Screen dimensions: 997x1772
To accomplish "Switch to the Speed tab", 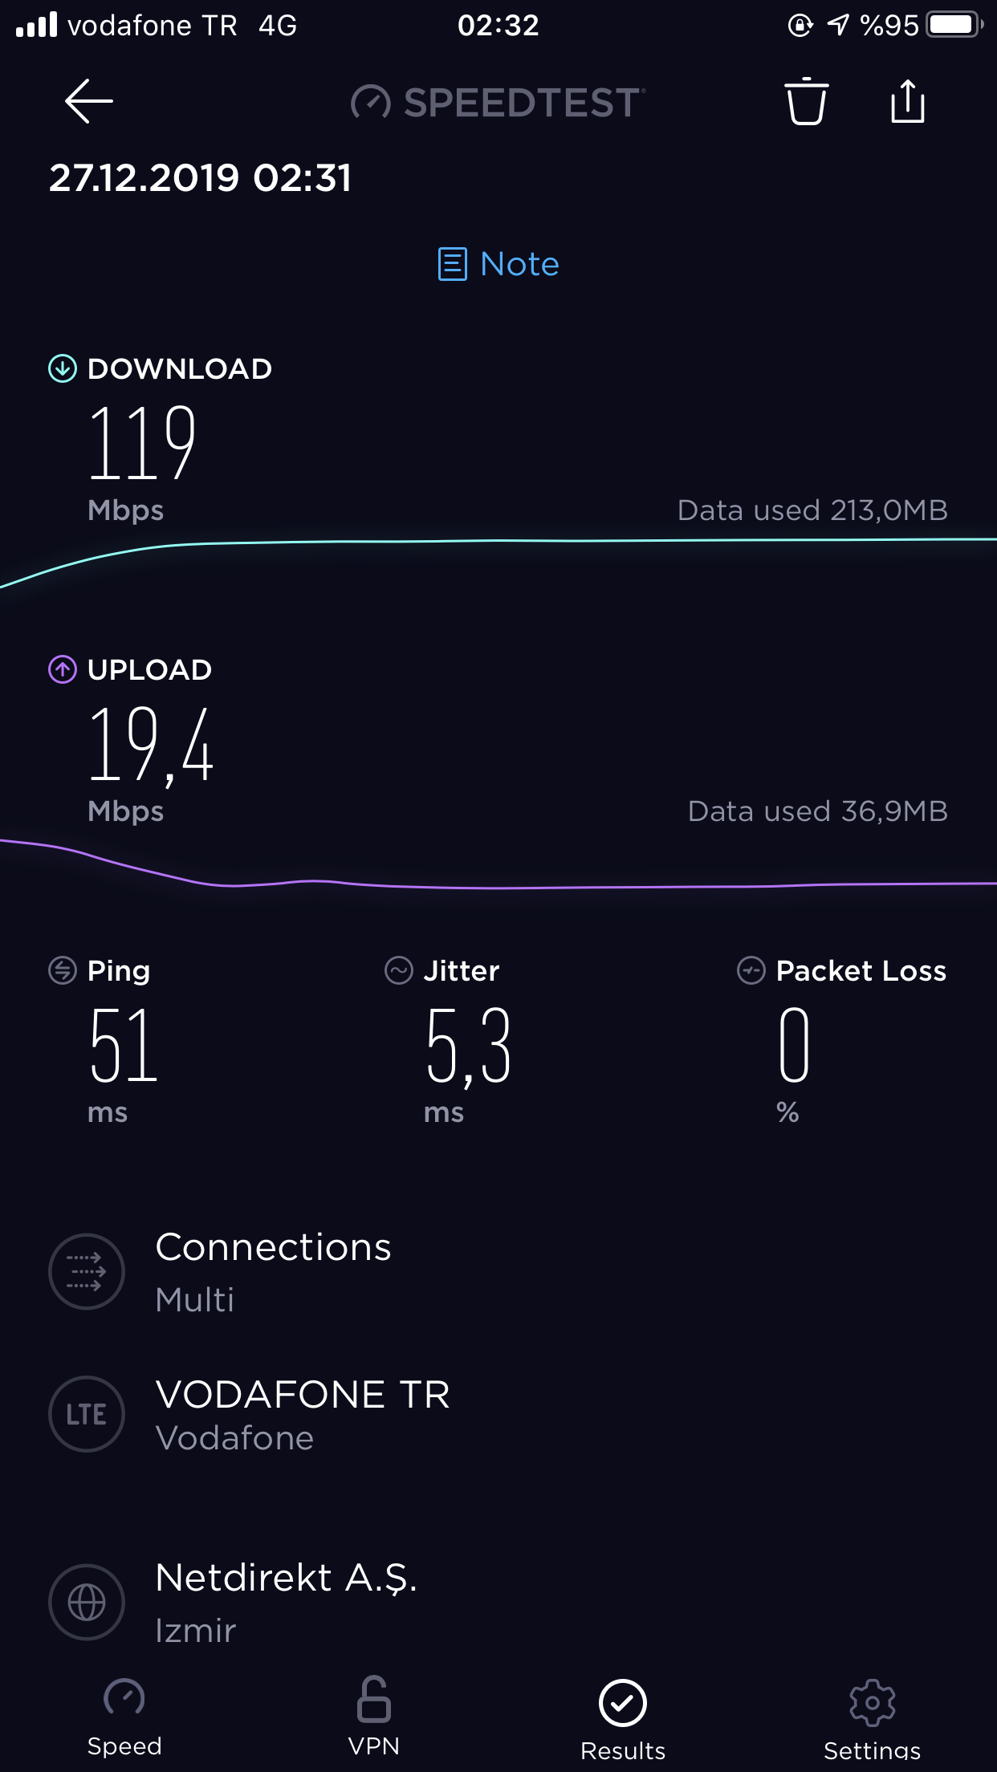I will pyautogui.click(x=124, y=1717).
